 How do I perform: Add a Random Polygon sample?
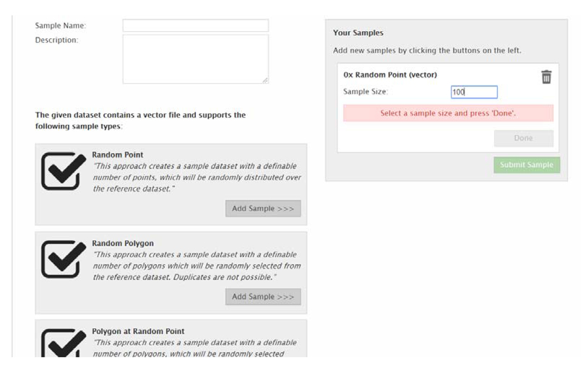coord(263,297)
